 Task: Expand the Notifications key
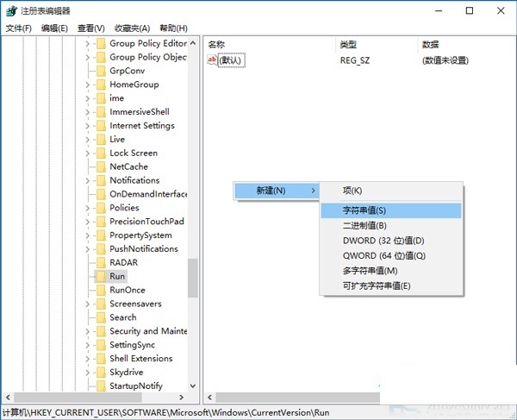tap(87, 180)
